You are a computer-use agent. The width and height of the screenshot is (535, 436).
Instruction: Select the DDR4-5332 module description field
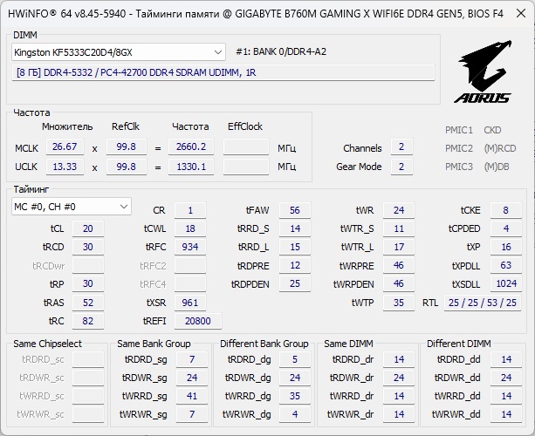point(223,72)
